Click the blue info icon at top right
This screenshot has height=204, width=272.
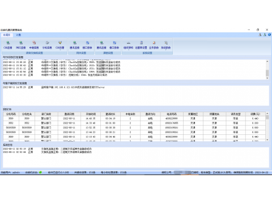(269, 35)
